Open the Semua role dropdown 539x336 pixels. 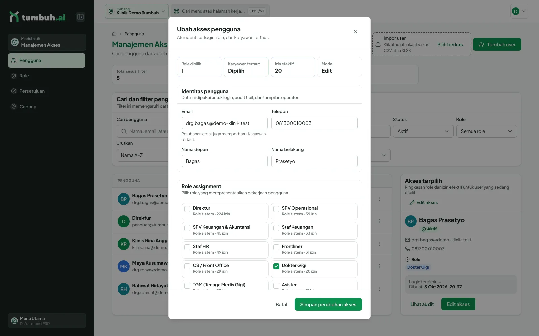(x=486, y=131)
